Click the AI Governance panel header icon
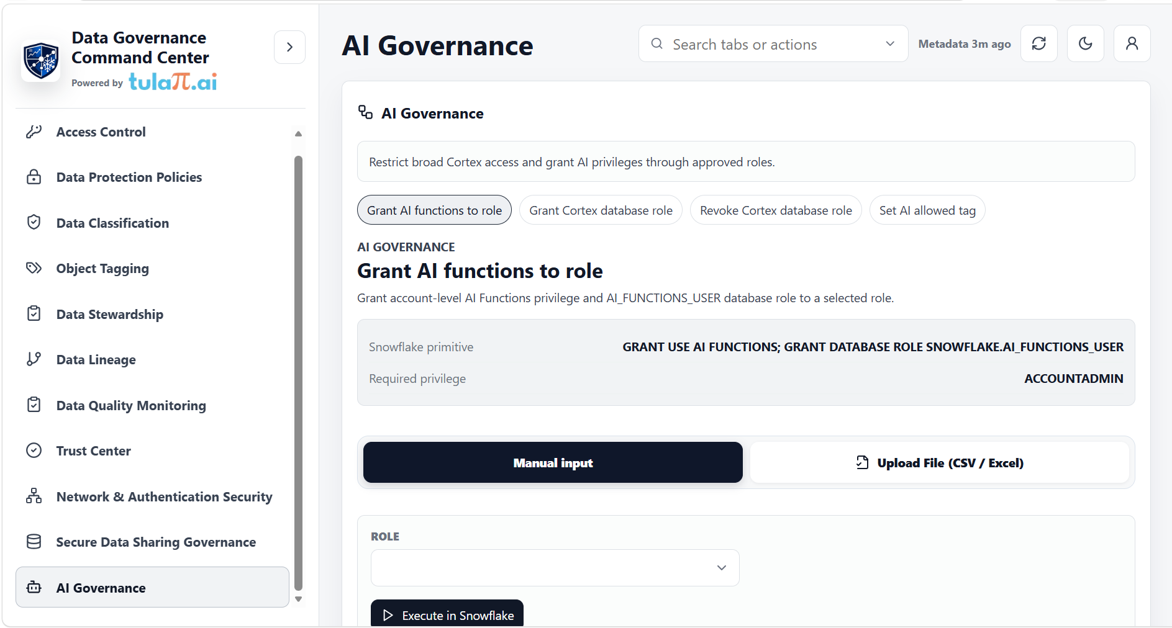This screenshot has height=628, width=1172. [x=365, y=112]
